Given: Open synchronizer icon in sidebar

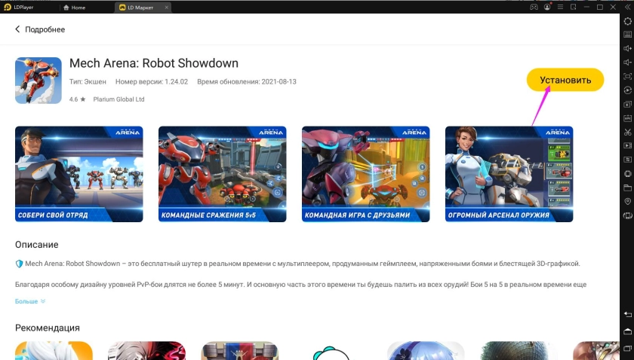Looking at the screenshot, I should pos(627,160).
